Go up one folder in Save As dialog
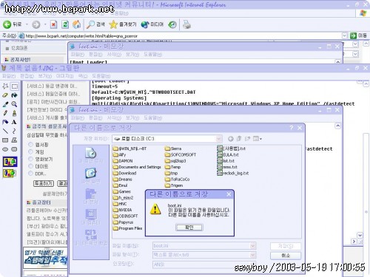370x277 pixels. [239, 139]
